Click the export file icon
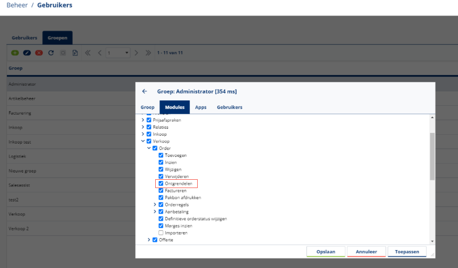 tap(75, 53)
